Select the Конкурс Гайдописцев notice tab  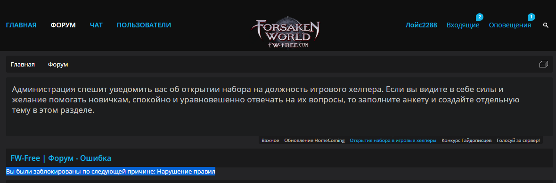pyautogui.click(x=466, y=141)
